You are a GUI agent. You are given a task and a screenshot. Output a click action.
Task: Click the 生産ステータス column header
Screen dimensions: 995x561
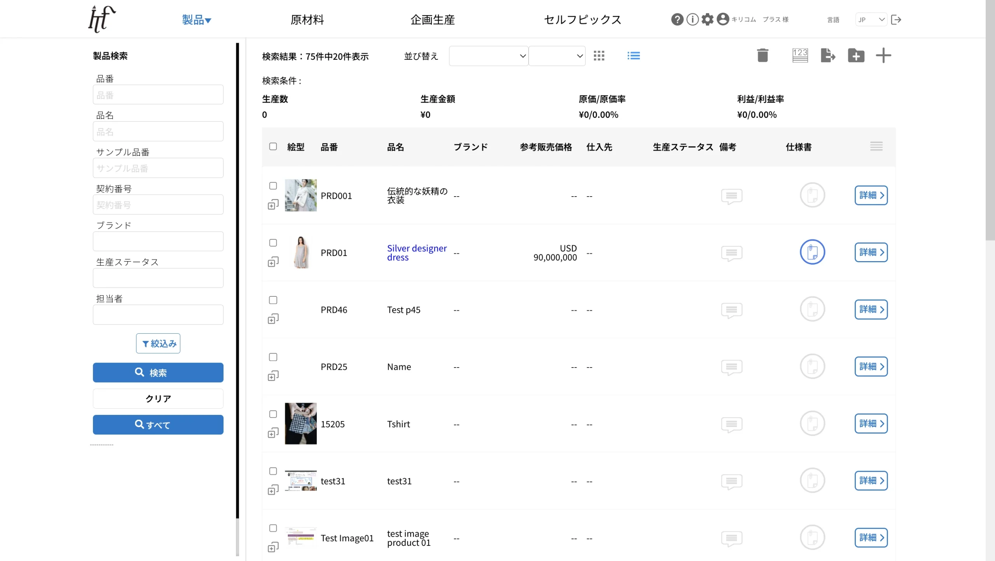683,147
